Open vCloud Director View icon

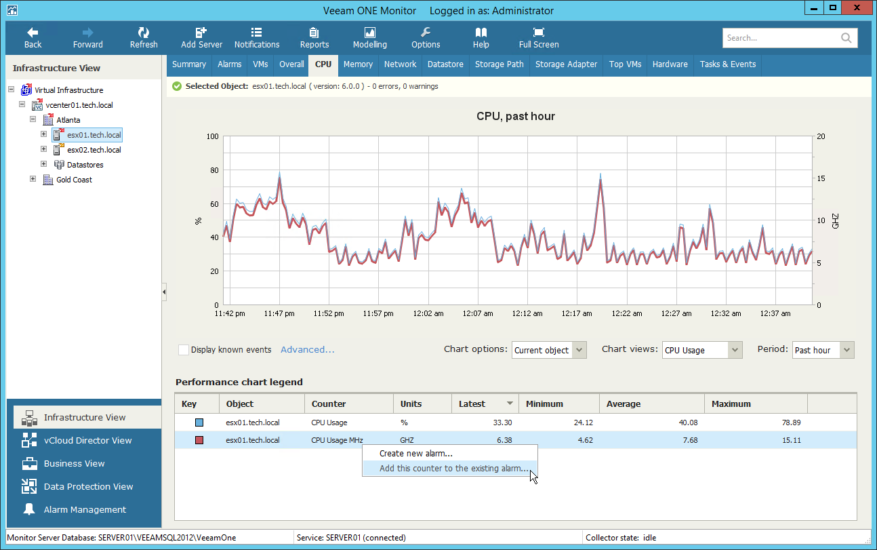point(29,440)
